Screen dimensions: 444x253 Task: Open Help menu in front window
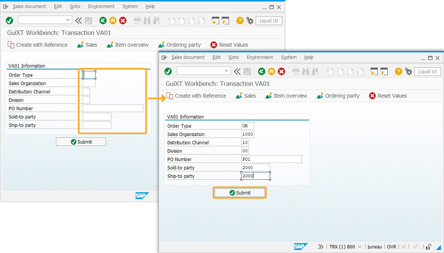pos(309,57)
